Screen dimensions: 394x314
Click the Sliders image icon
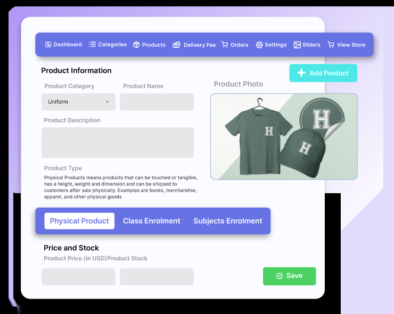coord(297,45)
